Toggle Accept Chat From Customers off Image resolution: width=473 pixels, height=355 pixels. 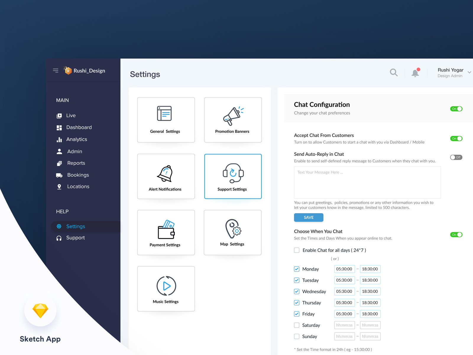(456, 138)
